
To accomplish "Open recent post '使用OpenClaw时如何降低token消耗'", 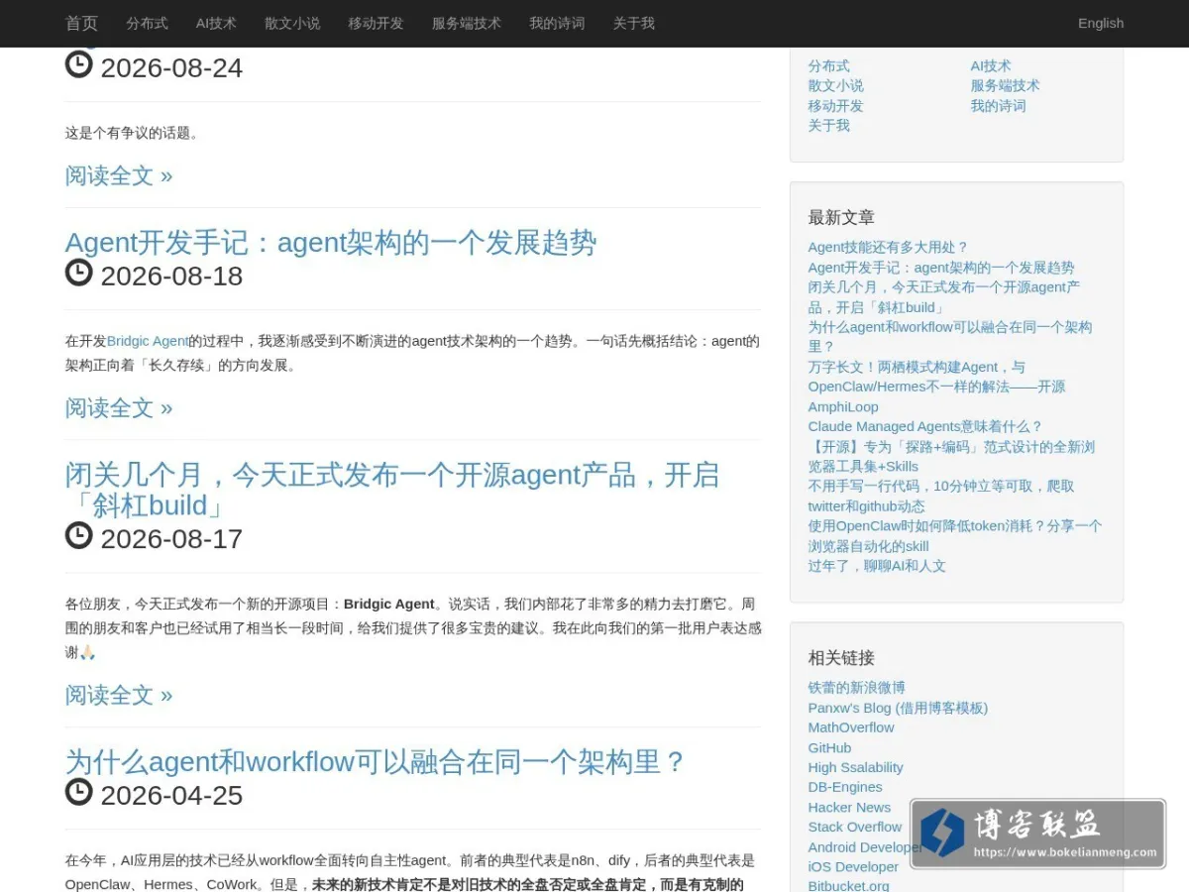I will pos(954,535).
